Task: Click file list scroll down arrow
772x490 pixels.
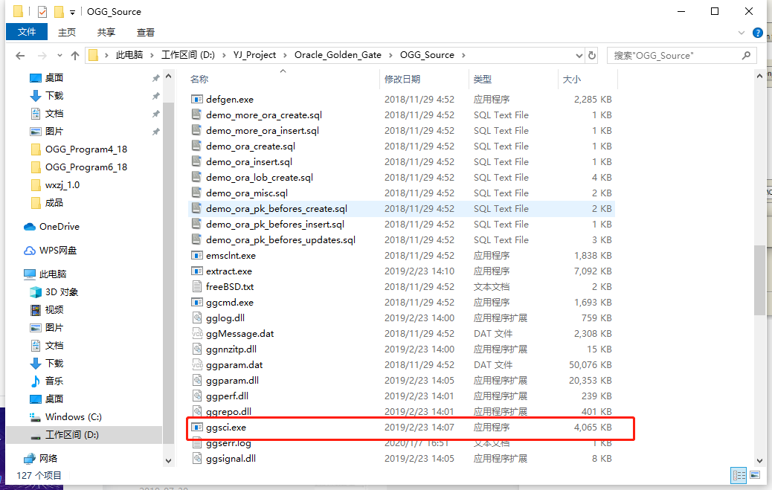Action: coord(759,461)
